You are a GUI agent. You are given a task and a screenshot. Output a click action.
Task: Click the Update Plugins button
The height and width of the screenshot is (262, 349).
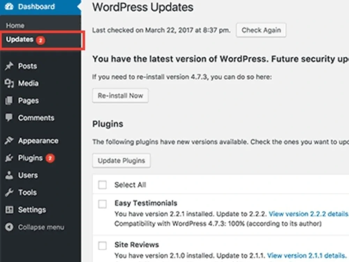[x=121, y=161]
